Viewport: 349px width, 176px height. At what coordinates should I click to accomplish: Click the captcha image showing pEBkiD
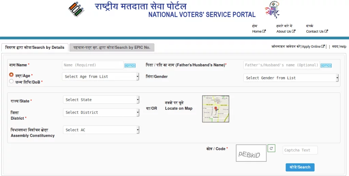pos(251,154)
